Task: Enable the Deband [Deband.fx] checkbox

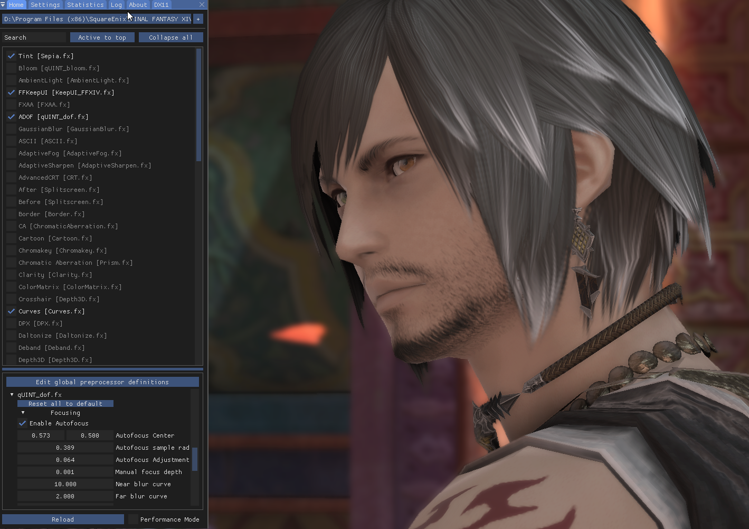Action: (11, 347)
